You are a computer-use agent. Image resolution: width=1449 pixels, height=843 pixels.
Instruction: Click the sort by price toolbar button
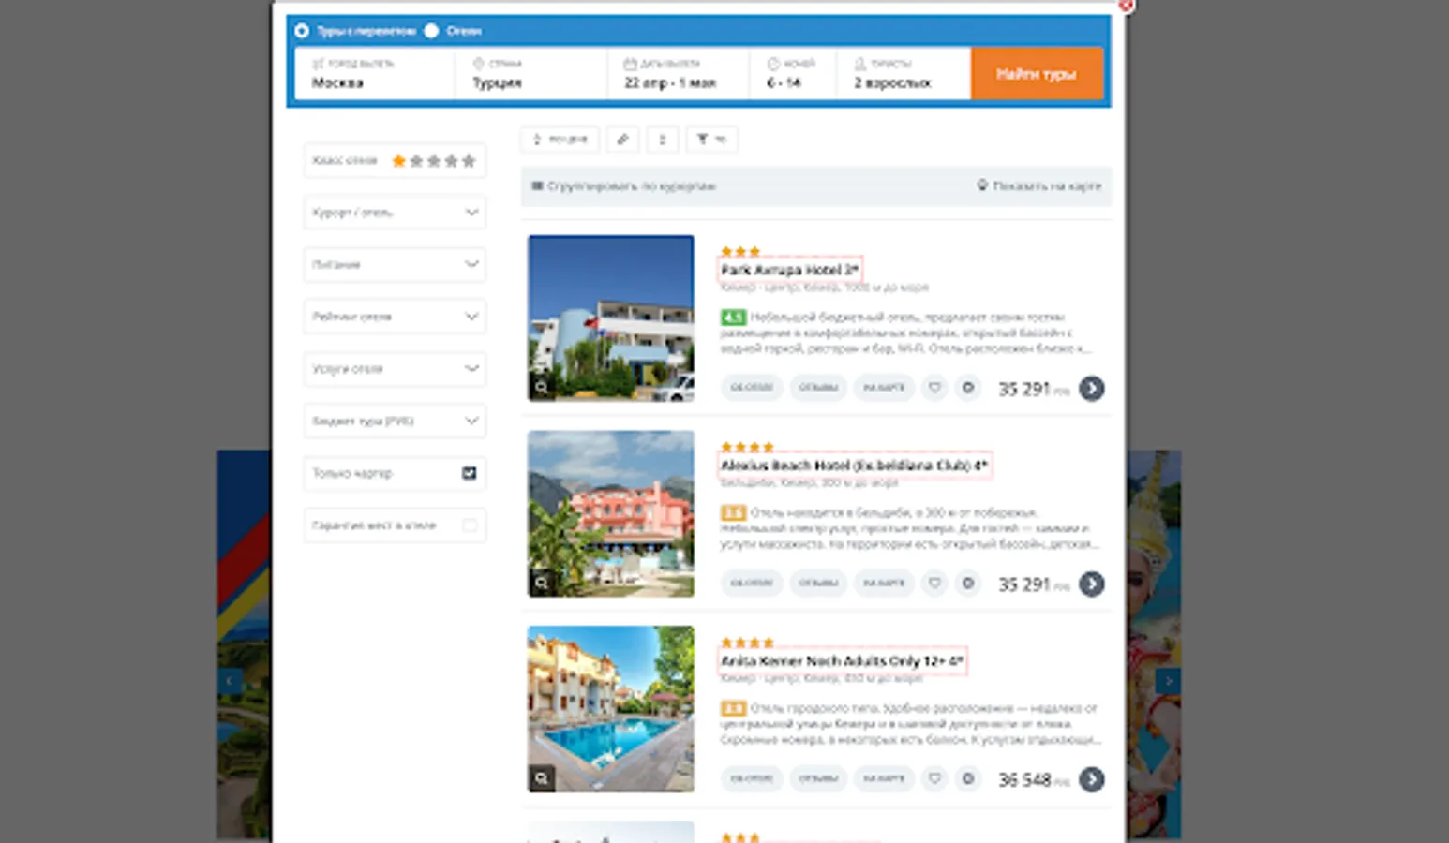click(x=560, y=140)
